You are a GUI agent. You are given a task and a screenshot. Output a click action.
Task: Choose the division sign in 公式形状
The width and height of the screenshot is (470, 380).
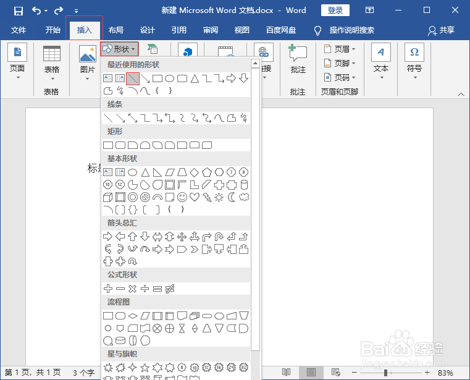click(x=145, y=289)
